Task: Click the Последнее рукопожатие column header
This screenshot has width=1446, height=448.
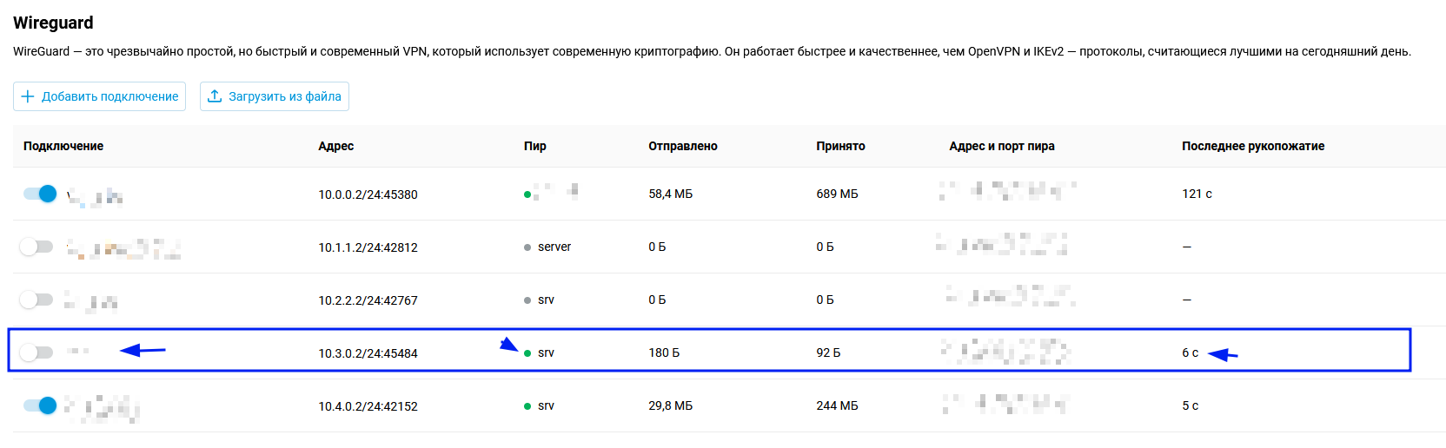Action: tap(1252, 146)
